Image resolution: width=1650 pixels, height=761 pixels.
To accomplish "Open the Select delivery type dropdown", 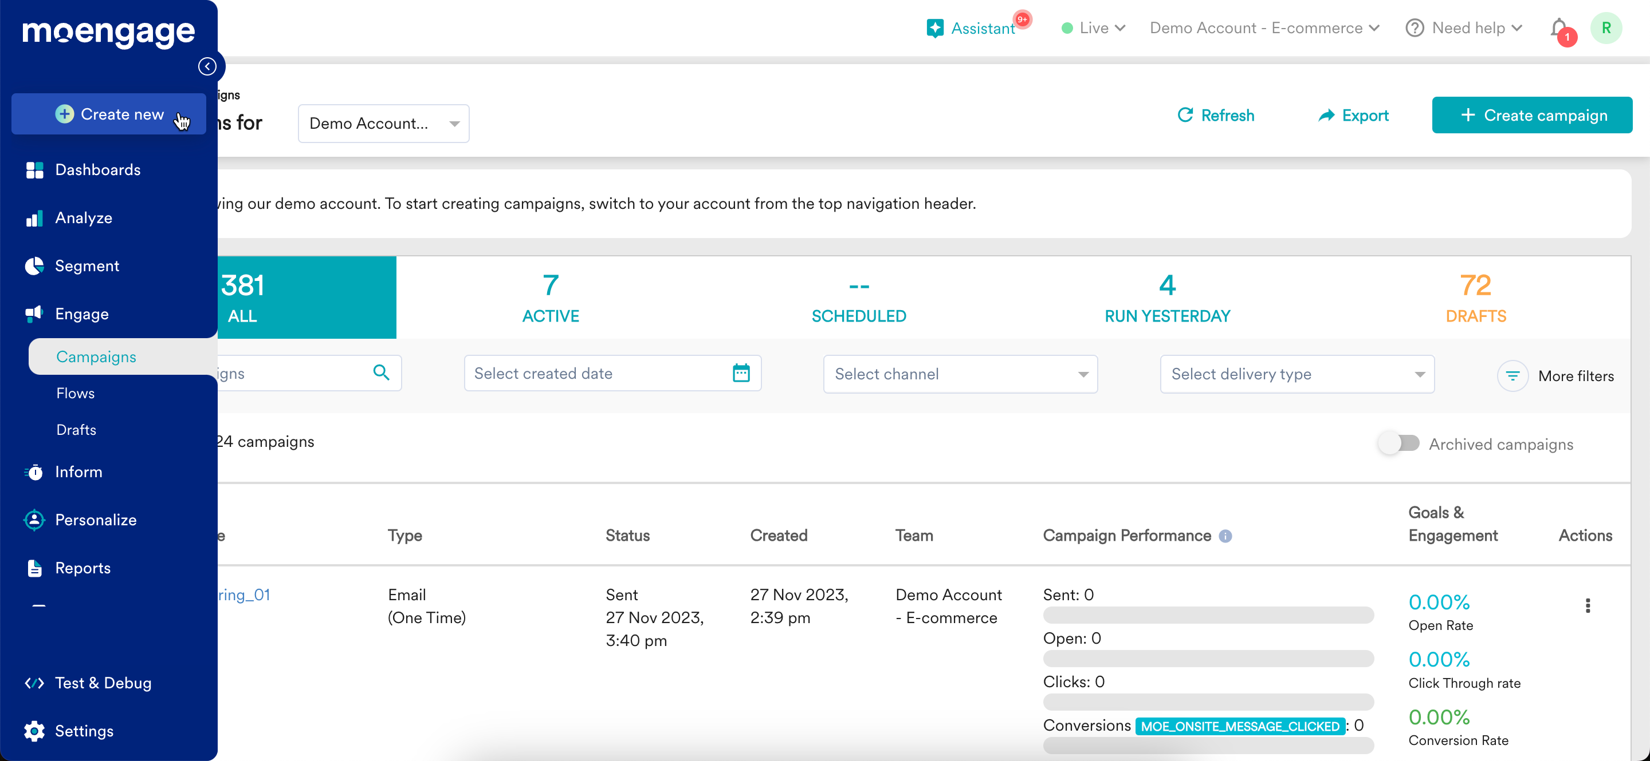I will tap(1297, 374).
